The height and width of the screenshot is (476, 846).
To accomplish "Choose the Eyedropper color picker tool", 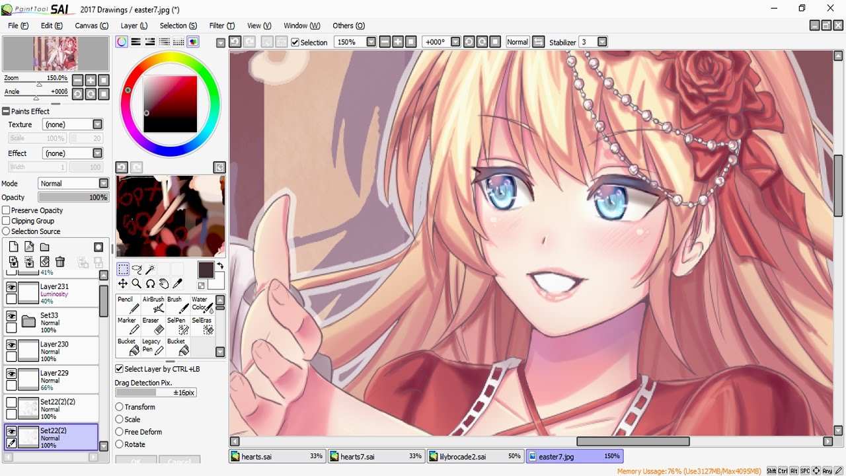I will [x=177, y=284].
